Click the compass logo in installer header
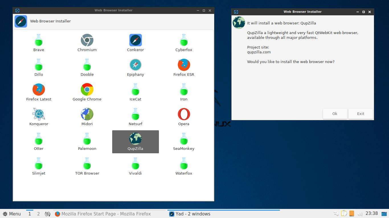The image size is (389, 218). [x=21, y=21]
